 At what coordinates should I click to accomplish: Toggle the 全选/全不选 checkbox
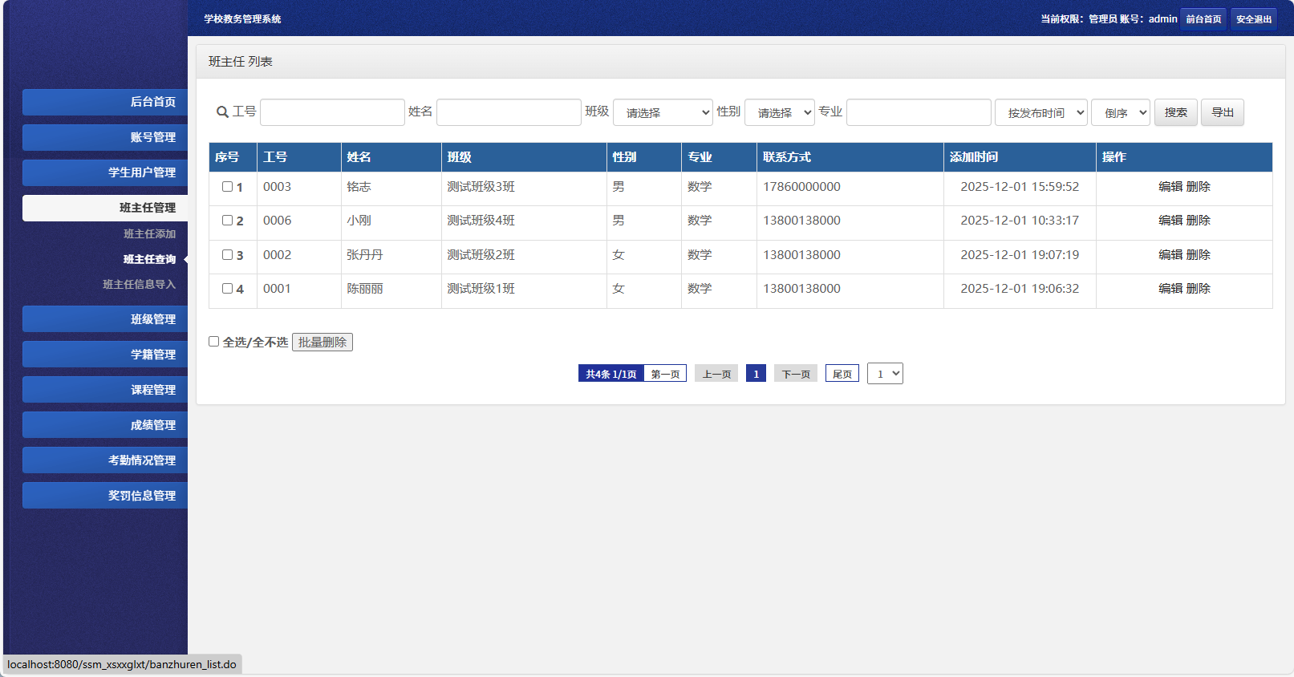tap(214, 342)
